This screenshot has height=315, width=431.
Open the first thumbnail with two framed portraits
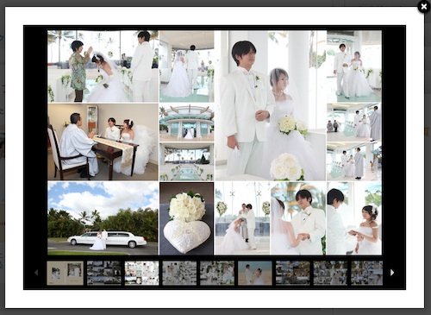tap(66, 273)
